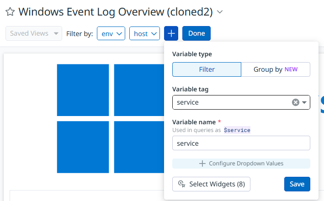
Task: Select the Filter variable type
Action: [207, 69]
